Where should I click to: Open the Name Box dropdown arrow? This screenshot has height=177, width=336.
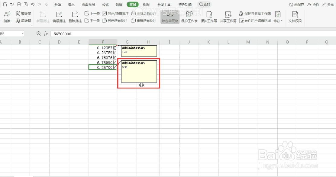click(22, 34)
